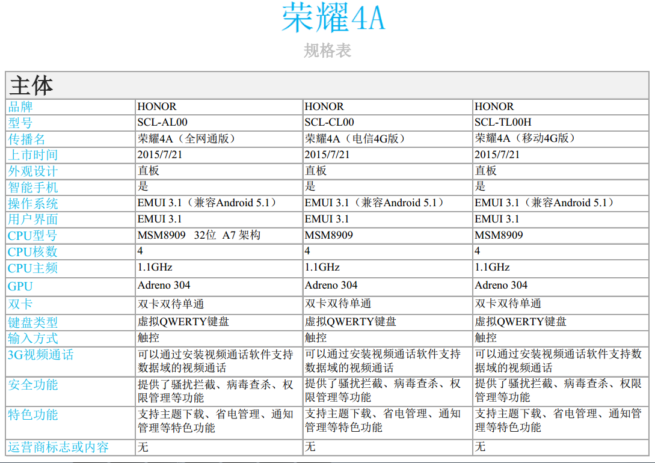
Task: Open the 操作系统 link
Action: pos(33,203)
